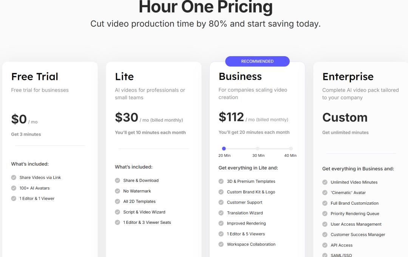Click the Custom Enterprise price text
This screenshot has width=408, height=257.
tap(345, 117)
